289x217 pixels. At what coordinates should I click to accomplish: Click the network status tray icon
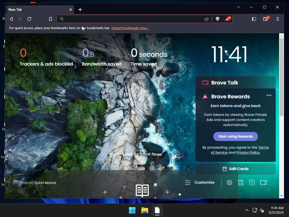(255, 210)
